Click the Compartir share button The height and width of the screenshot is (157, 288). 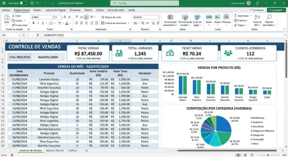(276, 10)
